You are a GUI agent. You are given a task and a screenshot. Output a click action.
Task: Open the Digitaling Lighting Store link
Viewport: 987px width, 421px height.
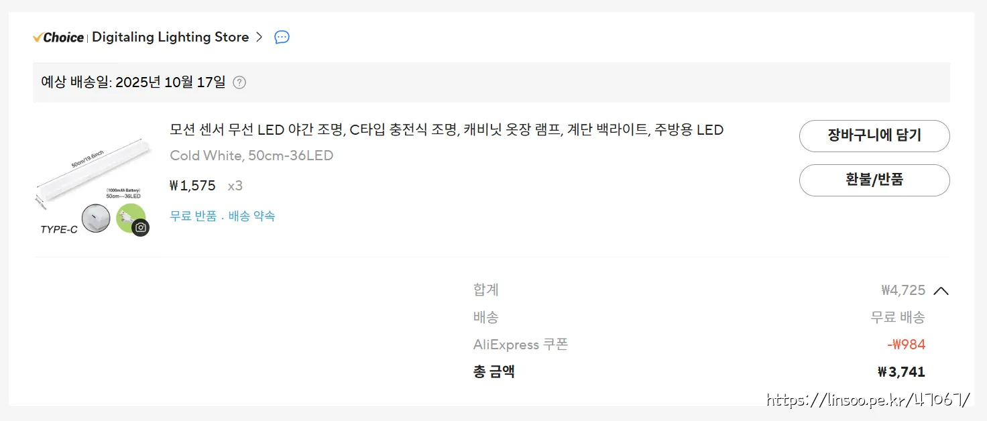click(x=170, y=38)
